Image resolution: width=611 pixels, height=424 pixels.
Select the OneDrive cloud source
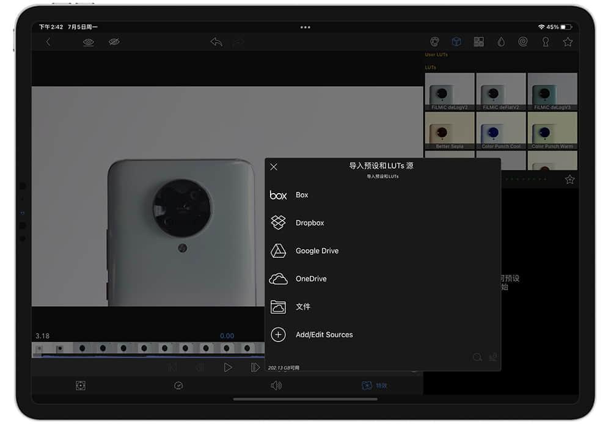click(x=382, y=279)
